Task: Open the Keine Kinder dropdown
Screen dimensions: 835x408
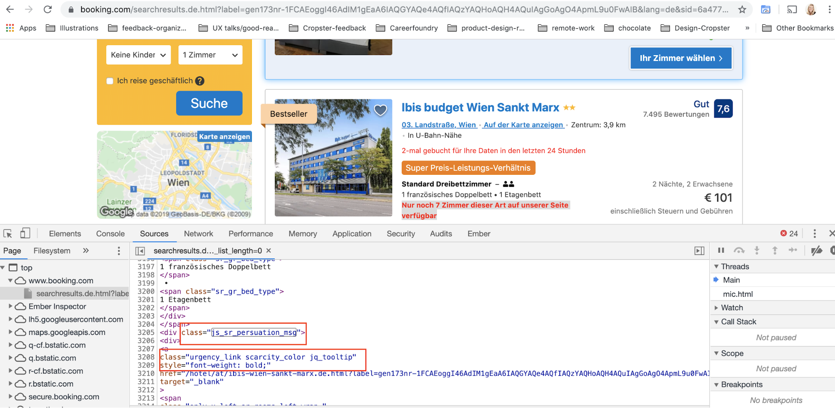Action: (x=138, y=55)
